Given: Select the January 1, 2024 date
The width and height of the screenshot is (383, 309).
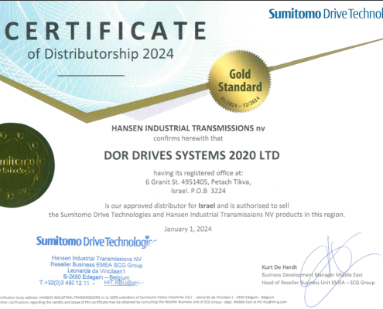Looking at the screenshot, I should [x=188, y=229].
